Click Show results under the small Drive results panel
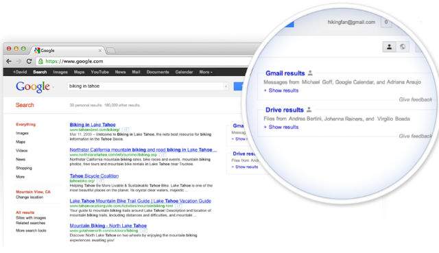Screen dimensions: 439x253 coord(245,167)
